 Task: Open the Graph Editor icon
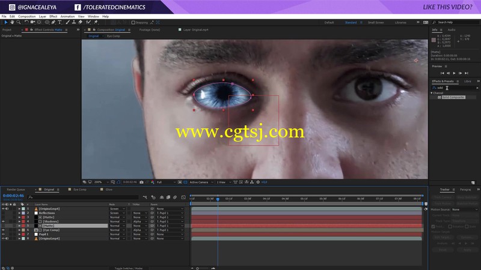pyautogui.click(x=183, y=197)
